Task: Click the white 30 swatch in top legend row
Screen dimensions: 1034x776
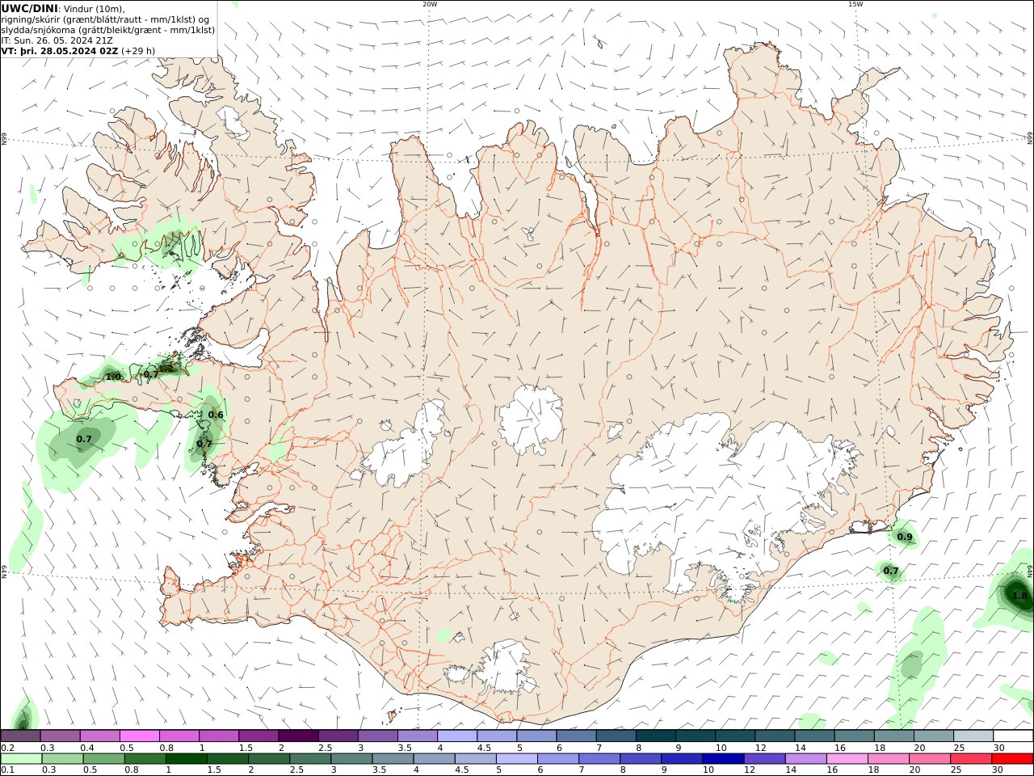Action: click(1013, 736)
